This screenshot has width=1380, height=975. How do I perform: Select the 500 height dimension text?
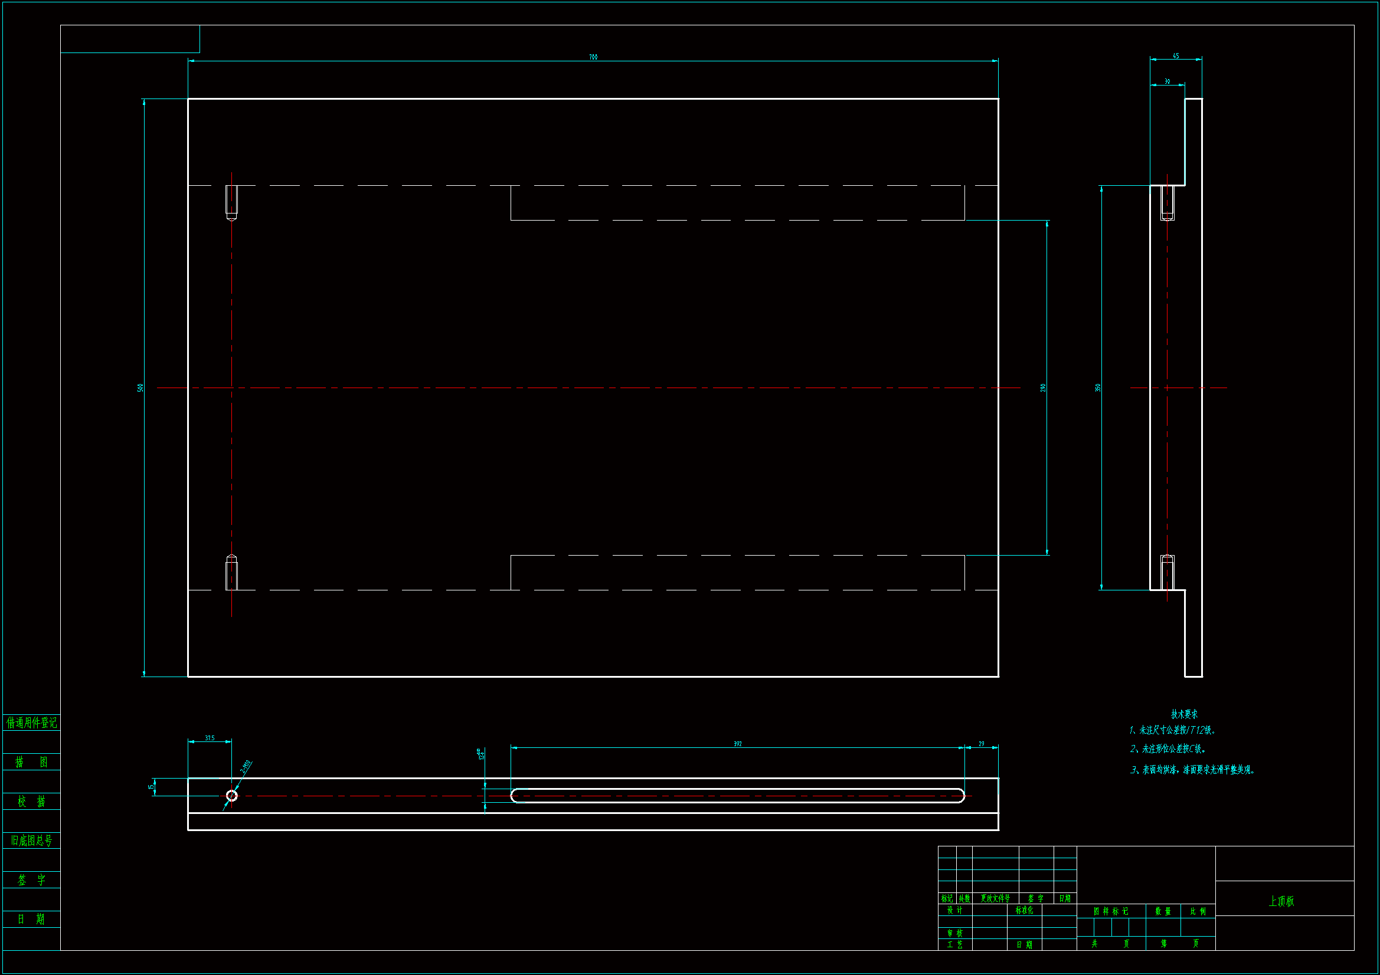140,388
